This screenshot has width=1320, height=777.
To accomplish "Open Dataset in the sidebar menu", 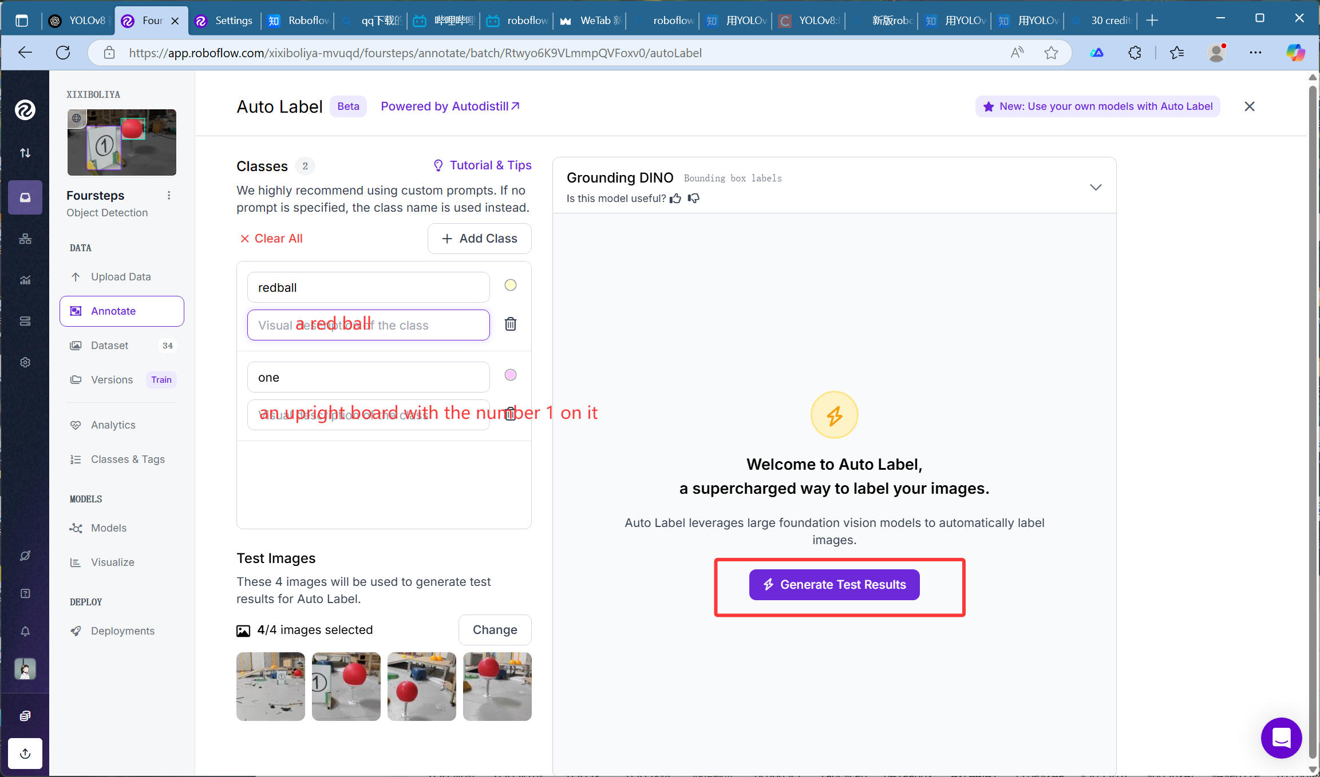I will (x=109, y=346).
